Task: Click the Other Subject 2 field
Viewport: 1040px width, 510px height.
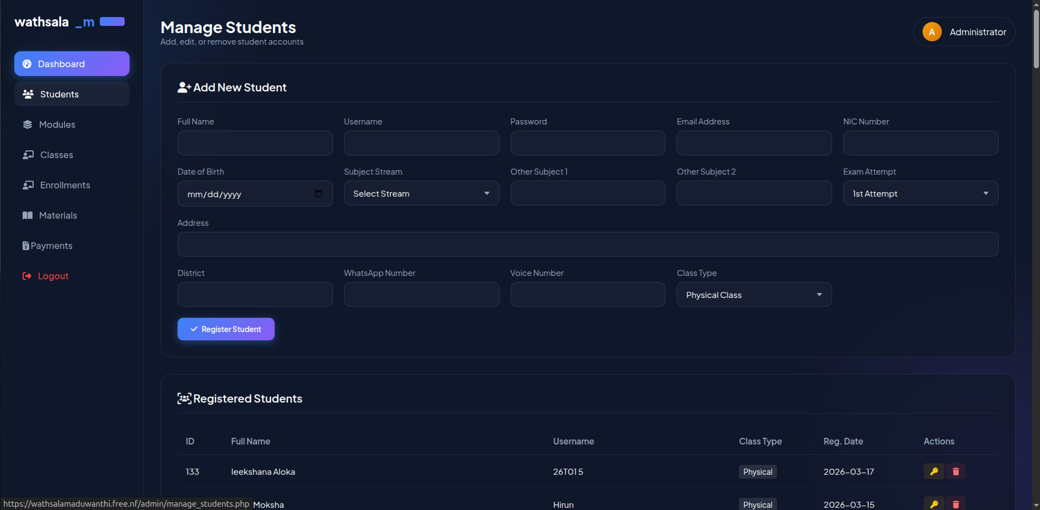Action: pos(754,193)
